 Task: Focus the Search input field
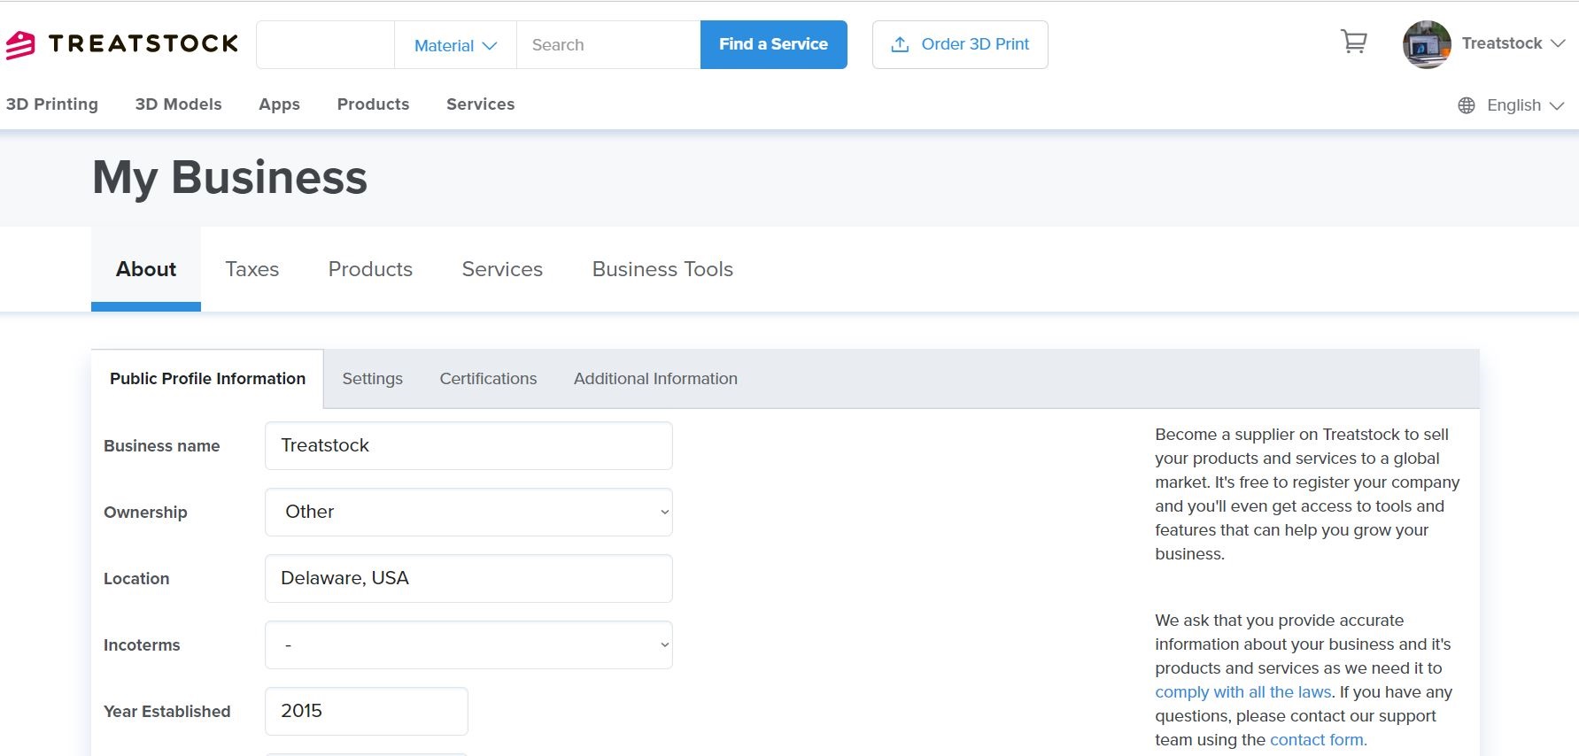click(x=608, y=45)
